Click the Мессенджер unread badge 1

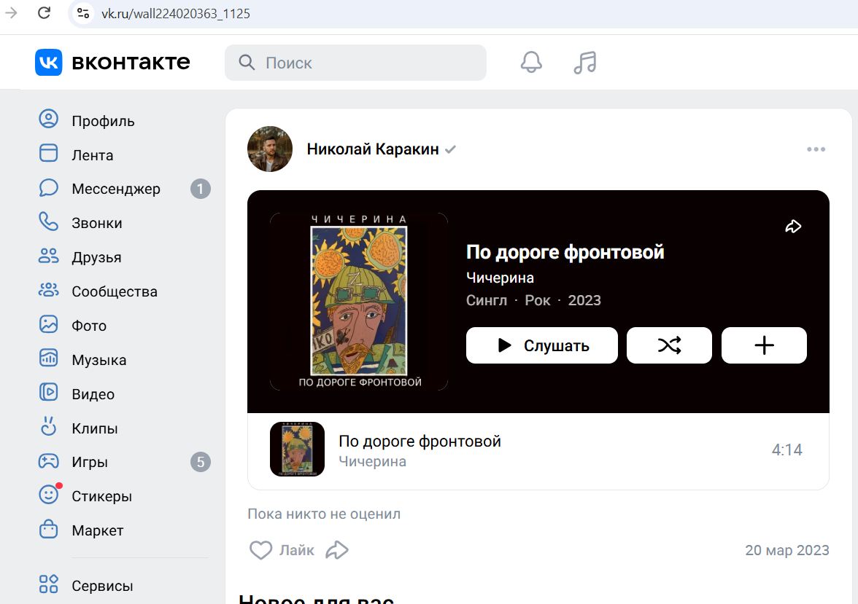(200, 189)
